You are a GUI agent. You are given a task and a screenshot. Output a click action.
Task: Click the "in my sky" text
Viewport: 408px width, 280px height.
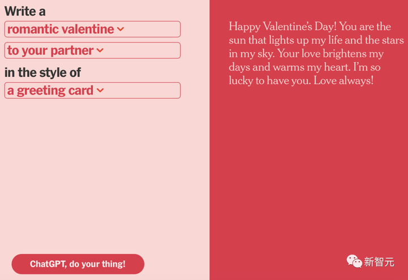click(250, 54)
